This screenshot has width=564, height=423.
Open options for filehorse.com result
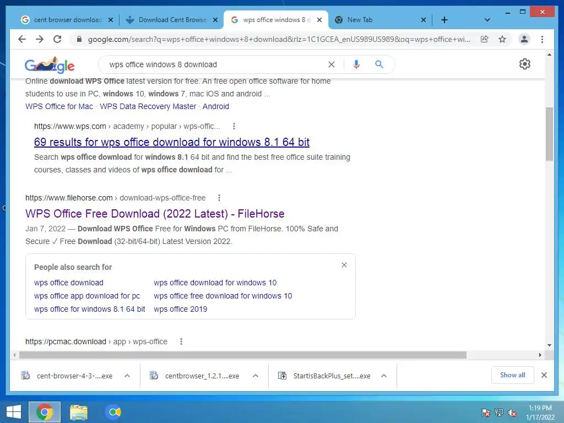219,198
